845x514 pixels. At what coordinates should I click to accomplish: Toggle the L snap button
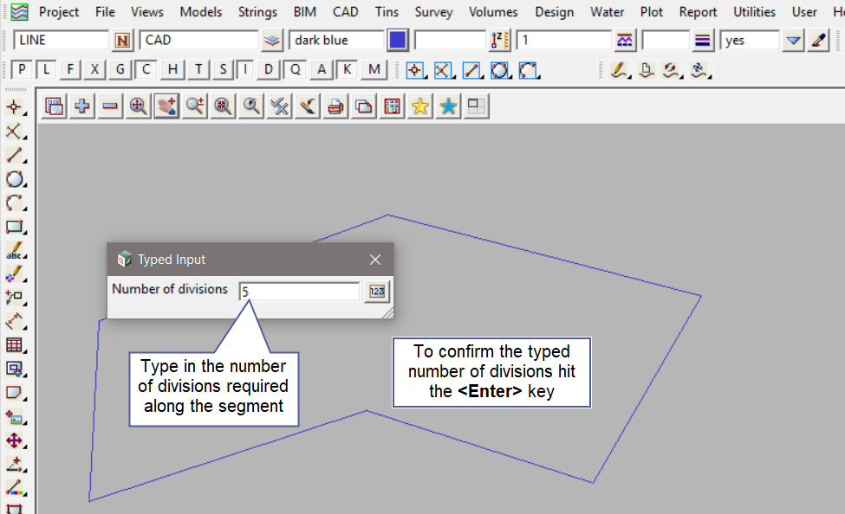coord(46,69)
